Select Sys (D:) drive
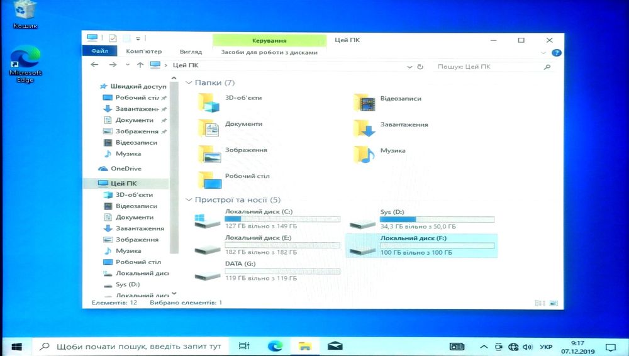Image resolution: width=629 pixels, height=356 pixels. (x=421, y=220)
